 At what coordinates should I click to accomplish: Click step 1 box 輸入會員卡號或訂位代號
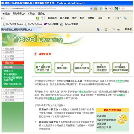[x=43, y=67]
